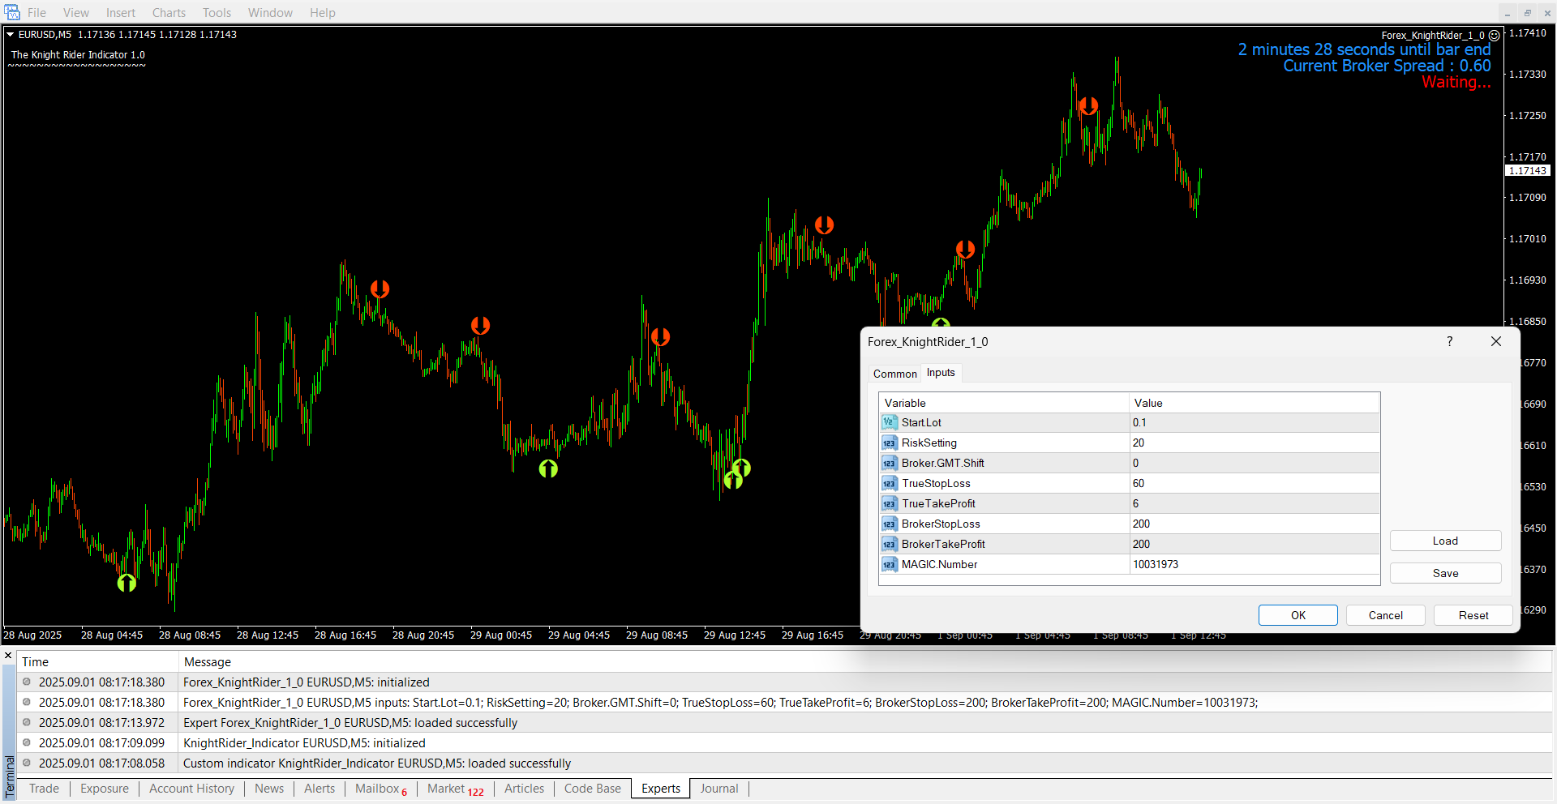Click the MetaTrader application icon in menu bar
Image resolution: width=1557 pixels, height=804 pixels.
[x=12, y=12]
